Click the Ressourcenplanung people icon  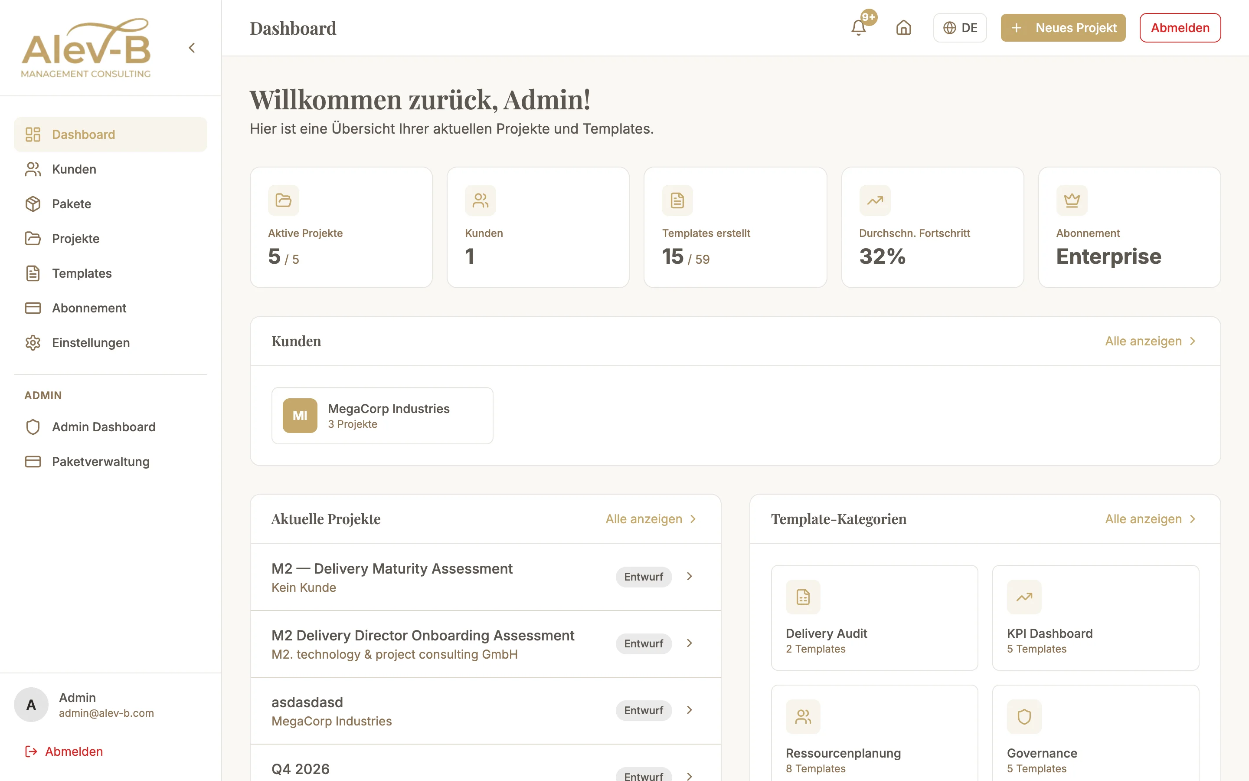click(x=803, y=716)
